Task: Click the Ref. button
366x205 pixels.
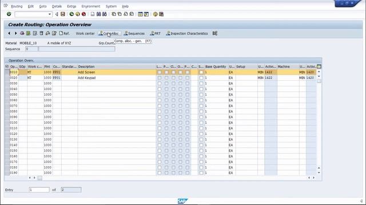Action: tap(65, 34)
